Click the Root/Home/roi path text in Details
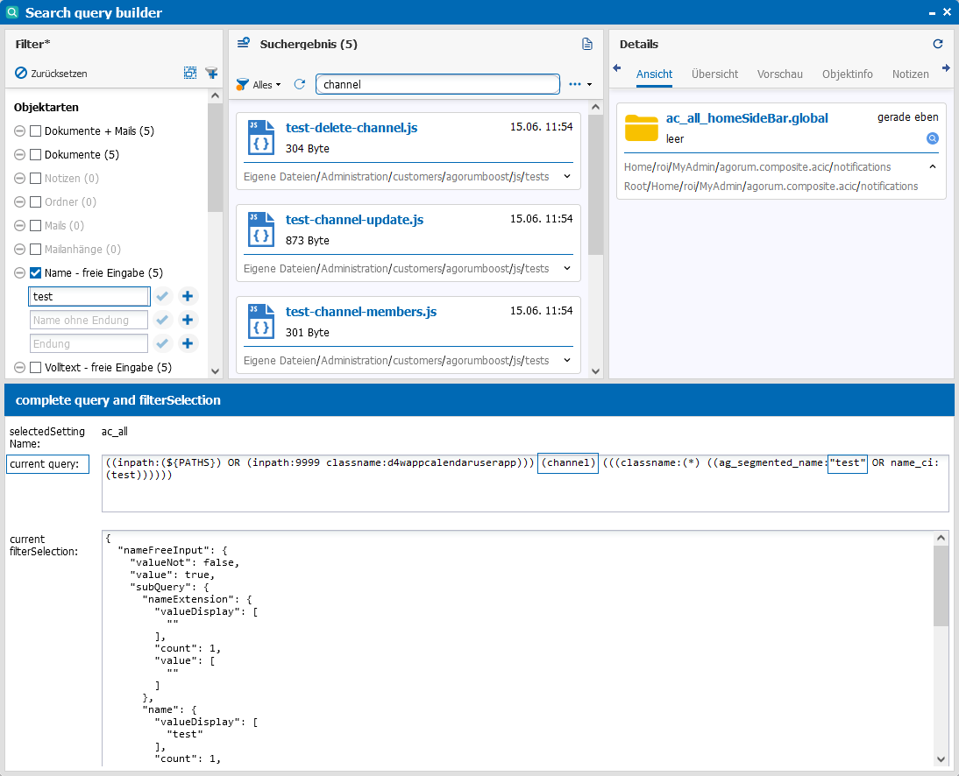 (x=771, y=187)
